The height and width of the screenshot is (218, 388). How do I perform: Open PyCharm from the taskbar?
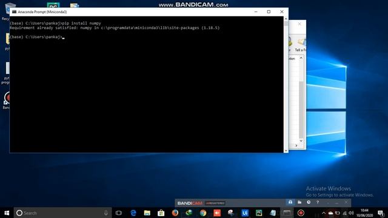pos(259,213)
